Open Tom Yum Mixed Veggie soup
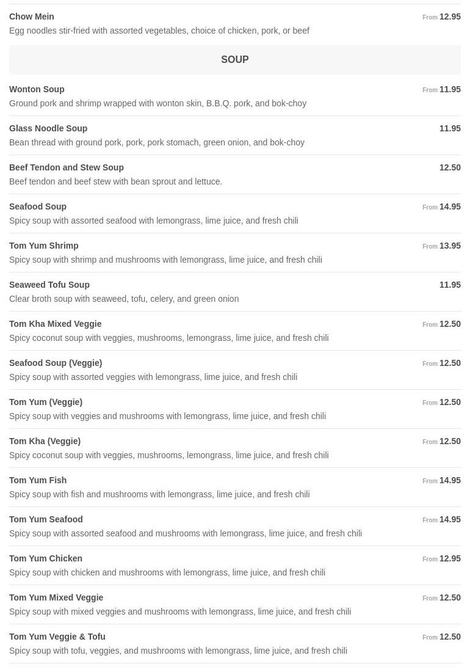The height and width of the screenshot is (672, 470). pos(56,597)
